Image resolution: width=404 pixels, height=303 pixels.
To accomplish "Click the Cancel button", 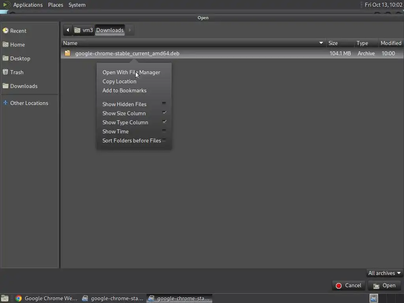I will click(349, 286).
